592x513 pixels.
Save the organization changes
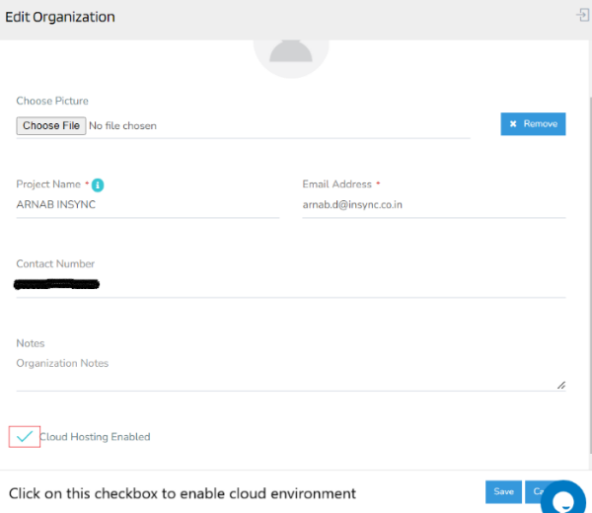click(x=503, y=491)
